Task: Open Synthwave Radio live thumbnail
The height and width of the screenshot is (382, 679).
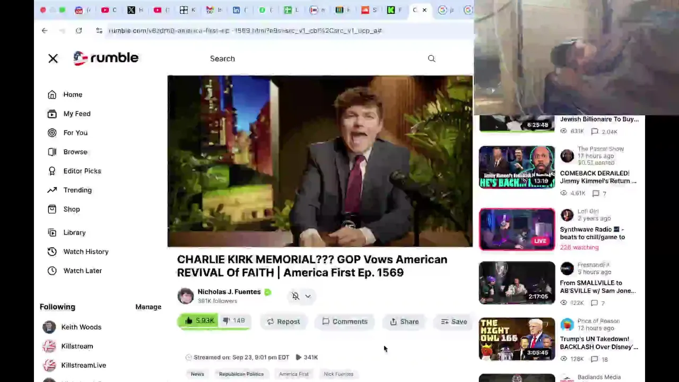Action: click(x=517, y=229)
